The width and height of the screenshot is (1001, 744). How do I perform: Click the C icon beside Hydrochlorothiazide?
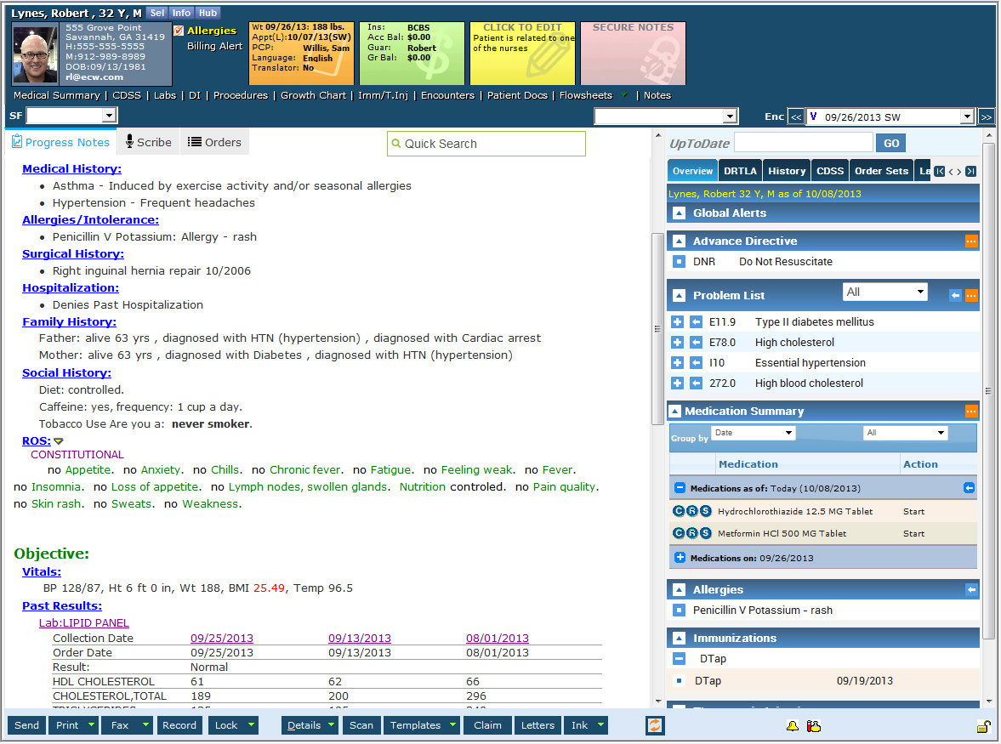pos(679,511)
